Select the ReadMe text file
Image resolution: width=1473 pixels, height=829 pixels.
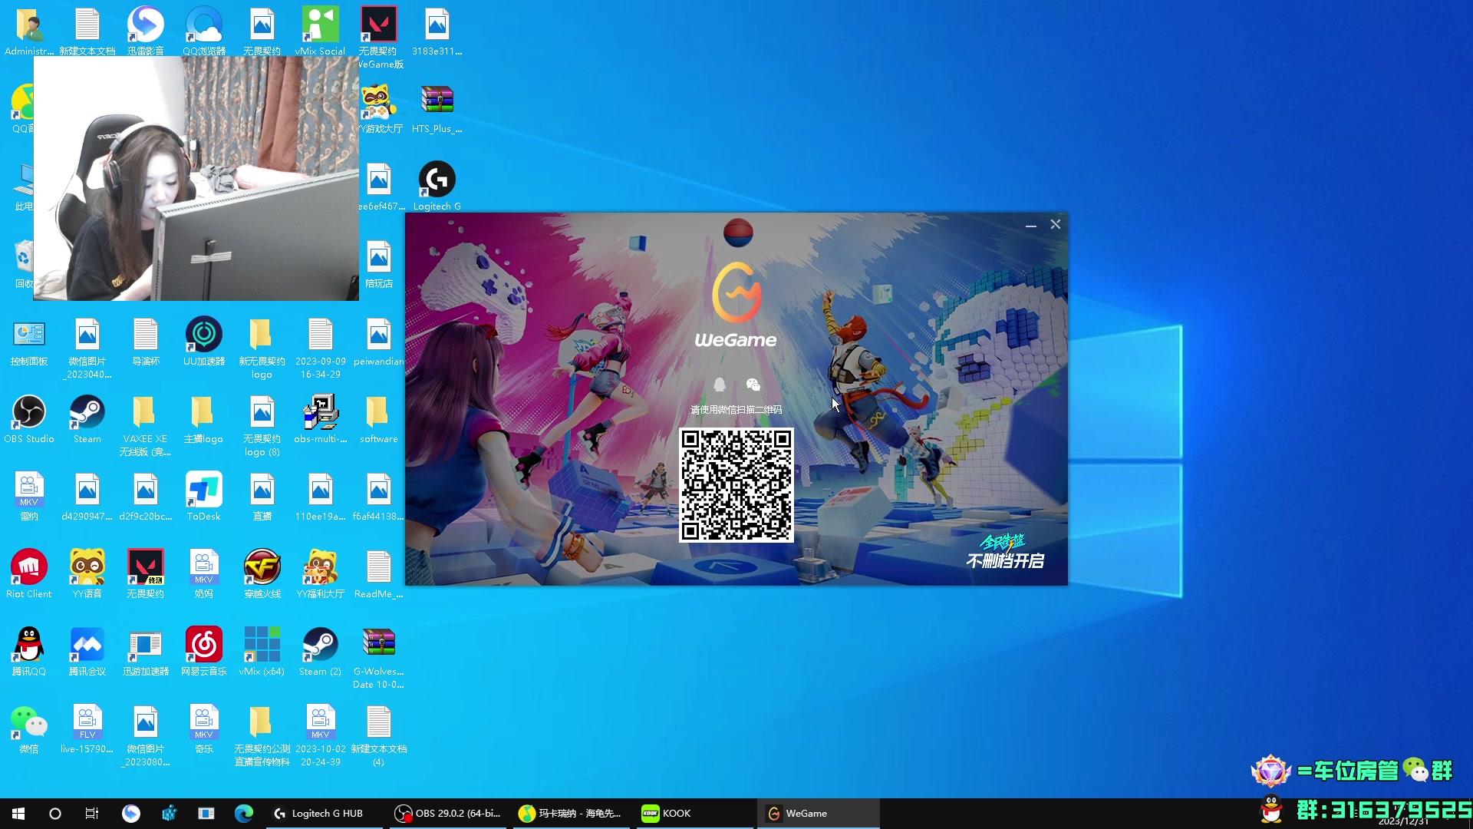pos(379,574)
